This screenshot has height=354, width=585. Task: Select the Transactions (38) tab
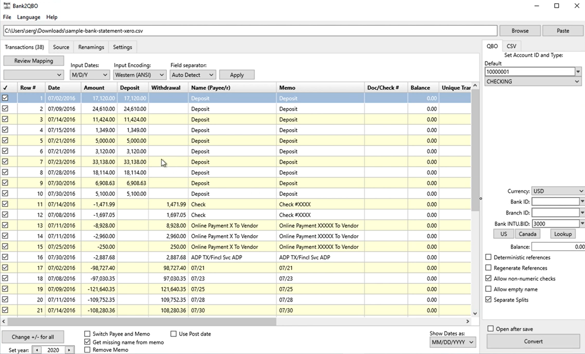[24, 47]
